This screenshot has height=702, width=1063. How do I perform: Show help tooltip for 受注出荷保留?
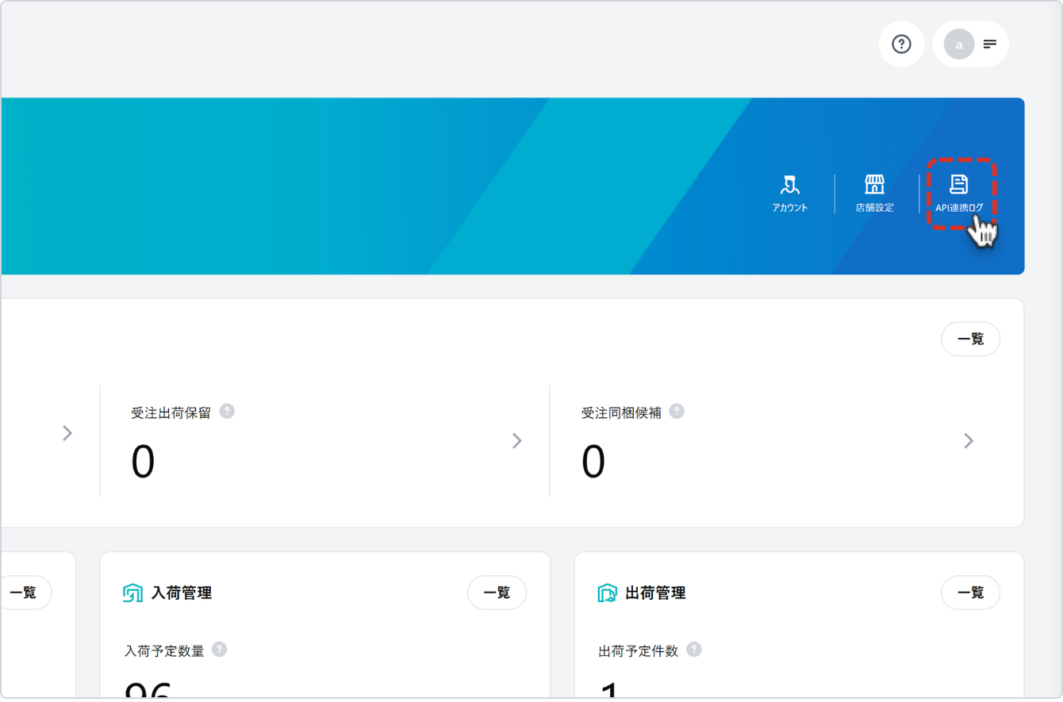point(227,411)
